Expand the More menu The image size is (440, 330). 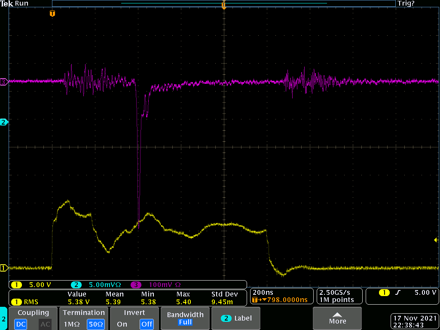click(x=337, y=318)
